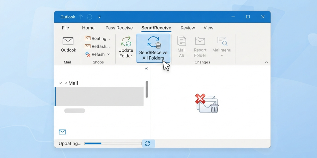This screenshot has height=158, width=317.
Task: Open the View tab
Action: pyautogui.click(x=208, y=28)
